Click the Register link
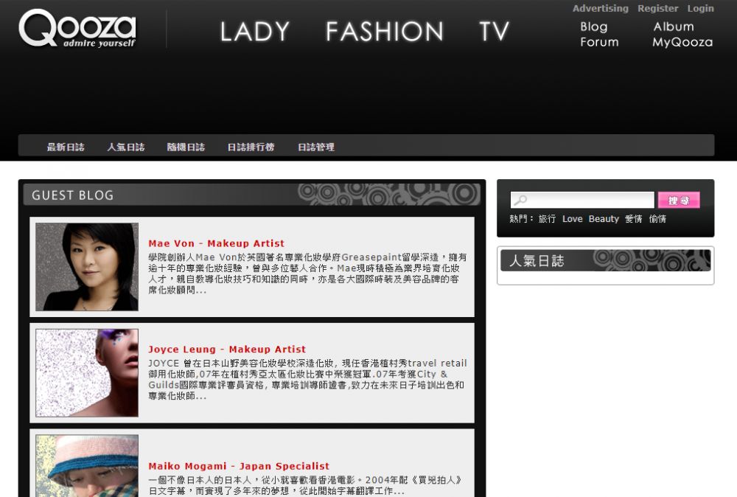 (657, 8)
